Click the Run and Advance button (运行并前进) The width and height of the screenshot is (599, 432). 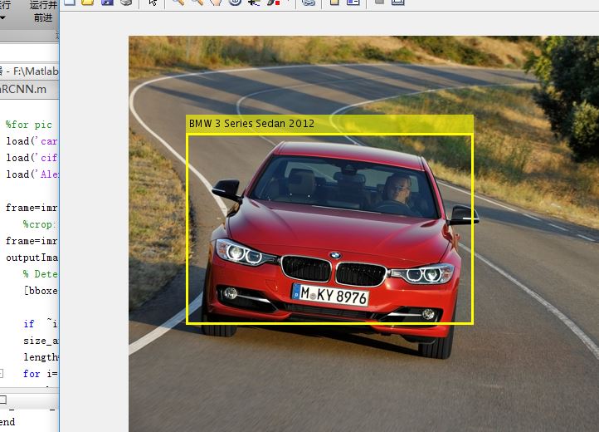pyautogui.click(x=43, y=11)
